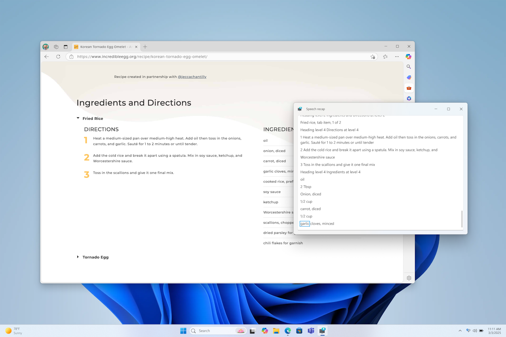Click 'carrot, diced' in Speech recap
This screenshot has width=506, height=337.
(310, 209)
